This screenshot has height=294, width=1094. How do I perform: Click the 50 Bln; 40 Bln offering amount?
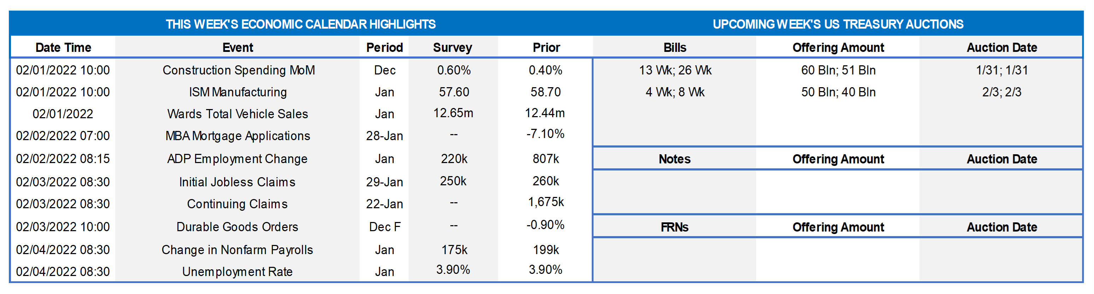(x=838, y=92)
